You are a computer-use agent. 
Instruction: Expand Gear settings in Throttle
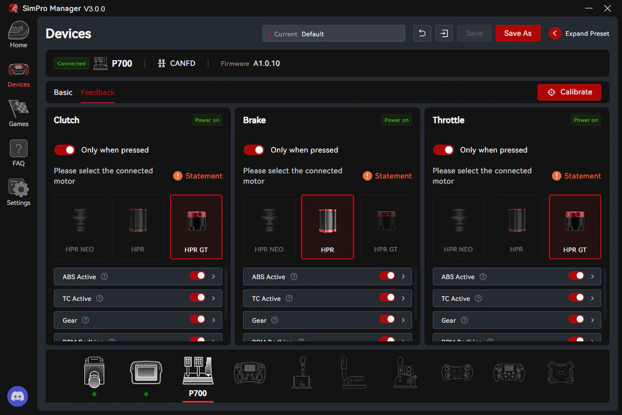[x=592, y=321]
